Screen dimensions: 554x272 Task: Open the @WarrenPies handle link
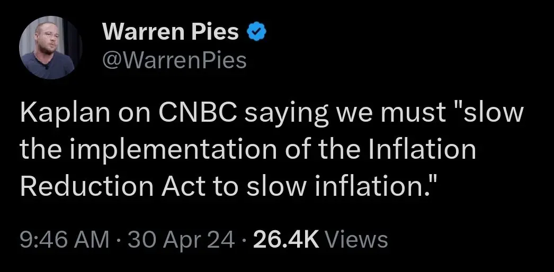(x=174, y=61)
